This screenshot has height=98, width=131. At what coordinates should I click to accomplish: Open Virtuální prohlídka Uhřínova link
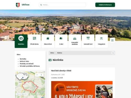point(30,66)
